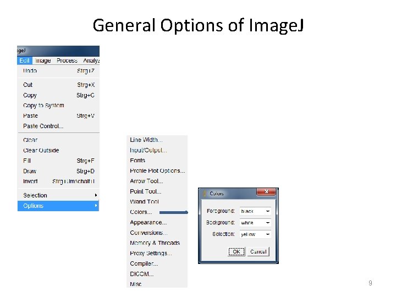Open the Selection color dropdown
Screen dimensions: 396x297
point(255,234)
